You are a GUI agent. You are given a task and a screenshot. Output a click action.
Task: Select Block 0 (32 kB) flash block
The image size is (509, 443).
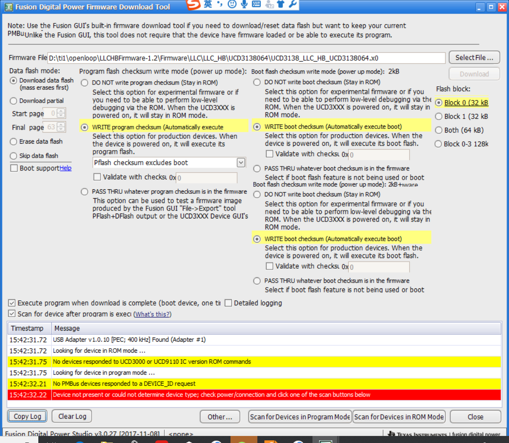coord(438,103)
